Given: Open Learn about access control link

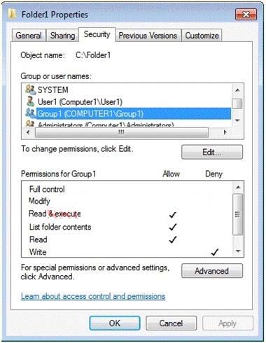Looking at the screenshot, I should click(x=93, y=296).
